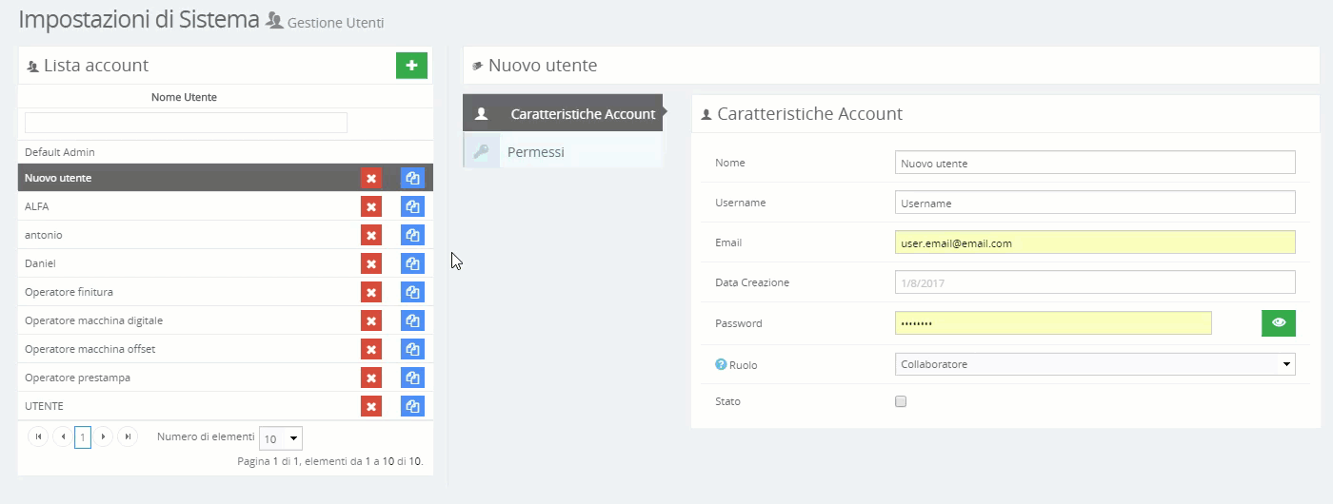This screenshot has width=1333, height=504.
Task: Copy the Operatore finitura account
Action: pos(412,292)
